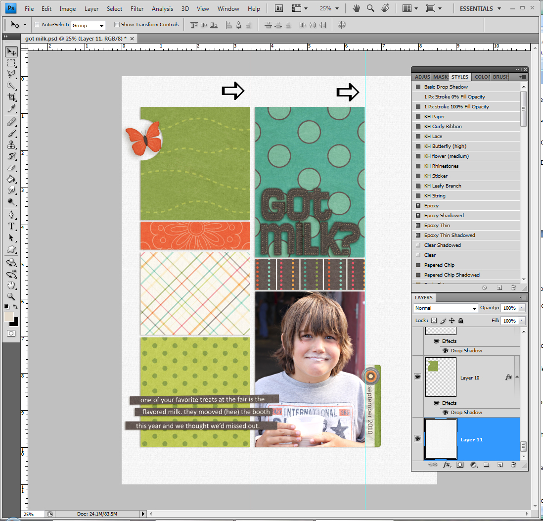Enable the Auto-Select checkbox

(x=37, y=24)
